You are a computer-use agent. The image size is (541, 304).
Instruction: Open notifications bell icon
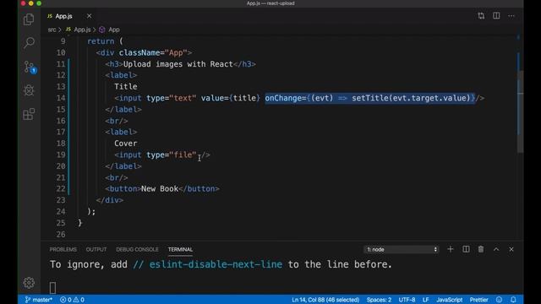tap(513, 300)
